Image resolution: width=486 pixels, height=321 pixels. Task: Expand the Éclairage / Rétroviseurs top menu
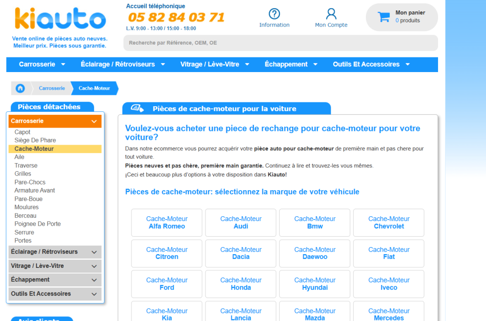click(123, 64)
